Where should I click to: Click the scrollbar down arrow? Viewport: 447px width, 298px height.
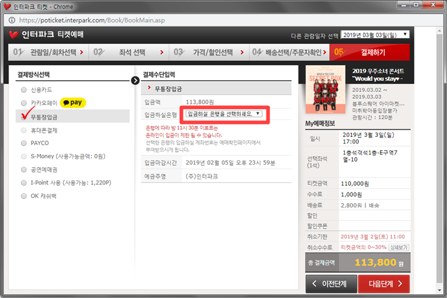439,291
